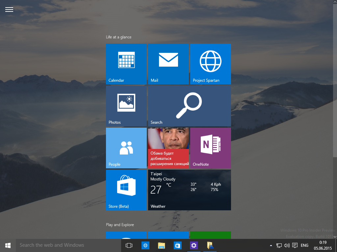The width and height of the screenshot is (337, 252).
Task: Click the Life at a glance group header
Action: pyautogui.click(x=118, y=37)
